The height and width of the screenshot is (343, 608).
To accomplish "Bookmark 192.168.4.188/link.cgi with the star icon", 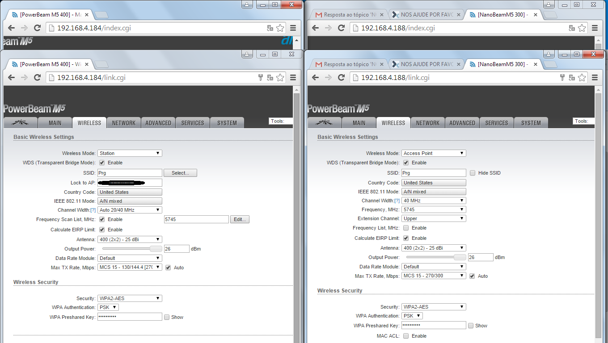I will click(x=582, y=77).
